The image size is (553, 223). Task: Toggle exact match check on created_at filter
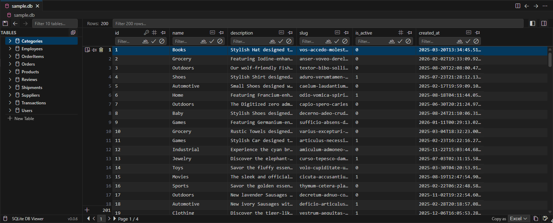[468, 41]
